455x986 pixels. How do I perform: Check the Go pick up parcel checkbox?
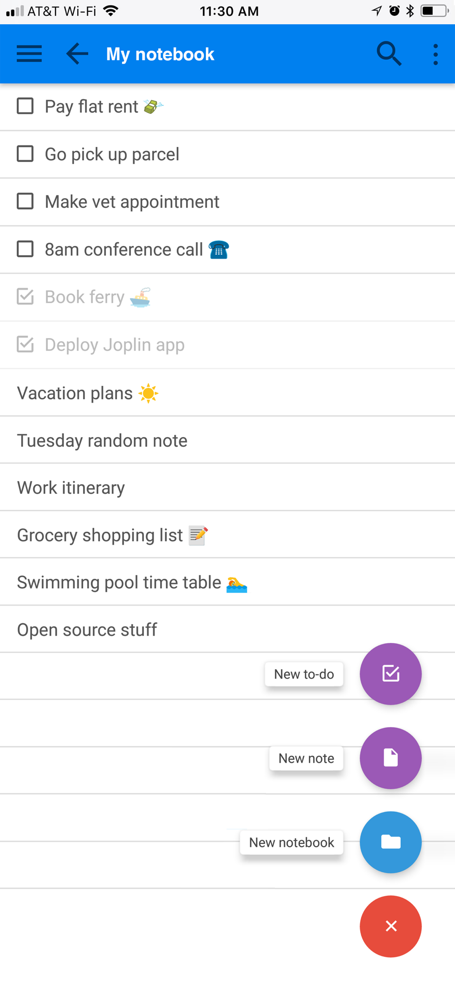tap(25, 154)
